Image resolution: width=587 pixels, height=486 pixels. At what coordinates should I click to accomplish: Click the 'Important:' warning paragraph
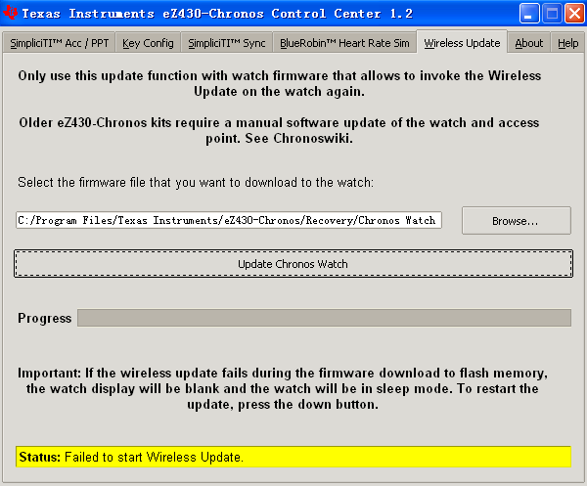click(x=283, y=388)
